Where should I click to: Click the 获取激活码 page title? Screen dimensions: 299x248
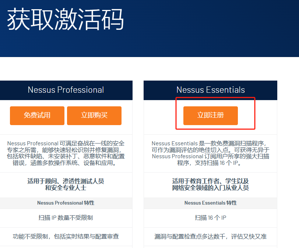66,20
